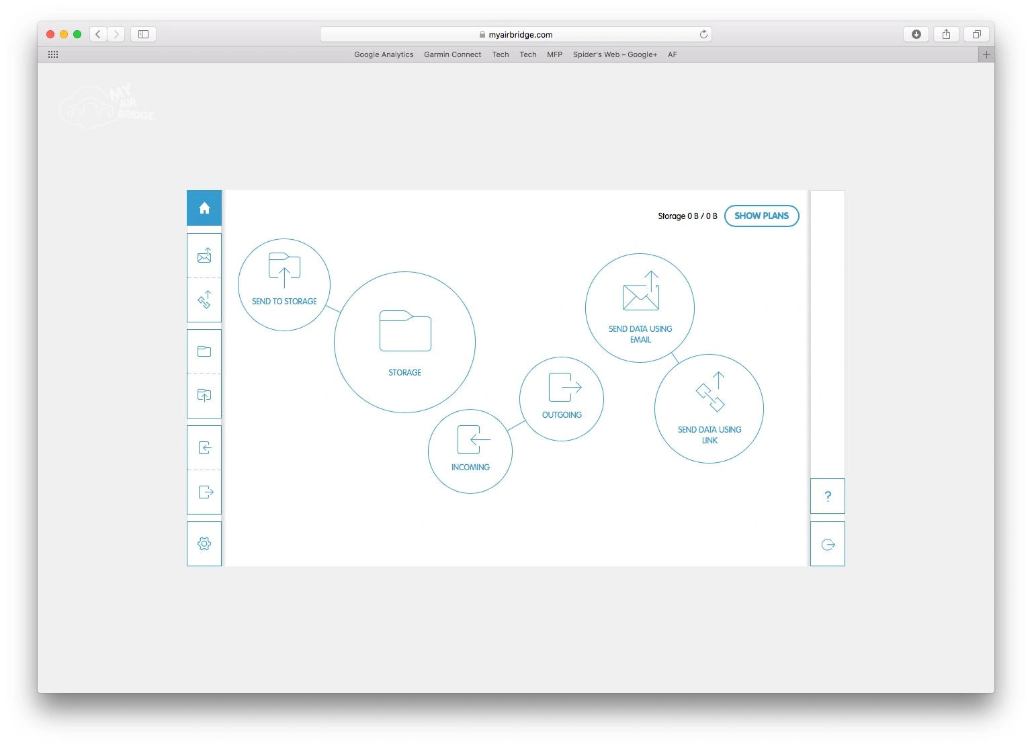
Task: Log out using bottom-right exit icon
Action: point(828,544)
